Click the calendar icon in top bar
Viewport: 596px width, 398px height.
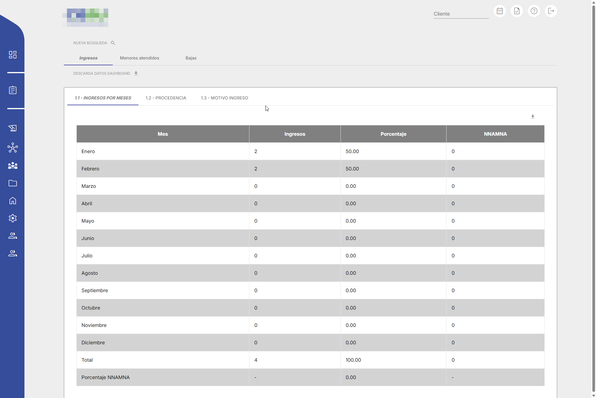click(500, 11)
